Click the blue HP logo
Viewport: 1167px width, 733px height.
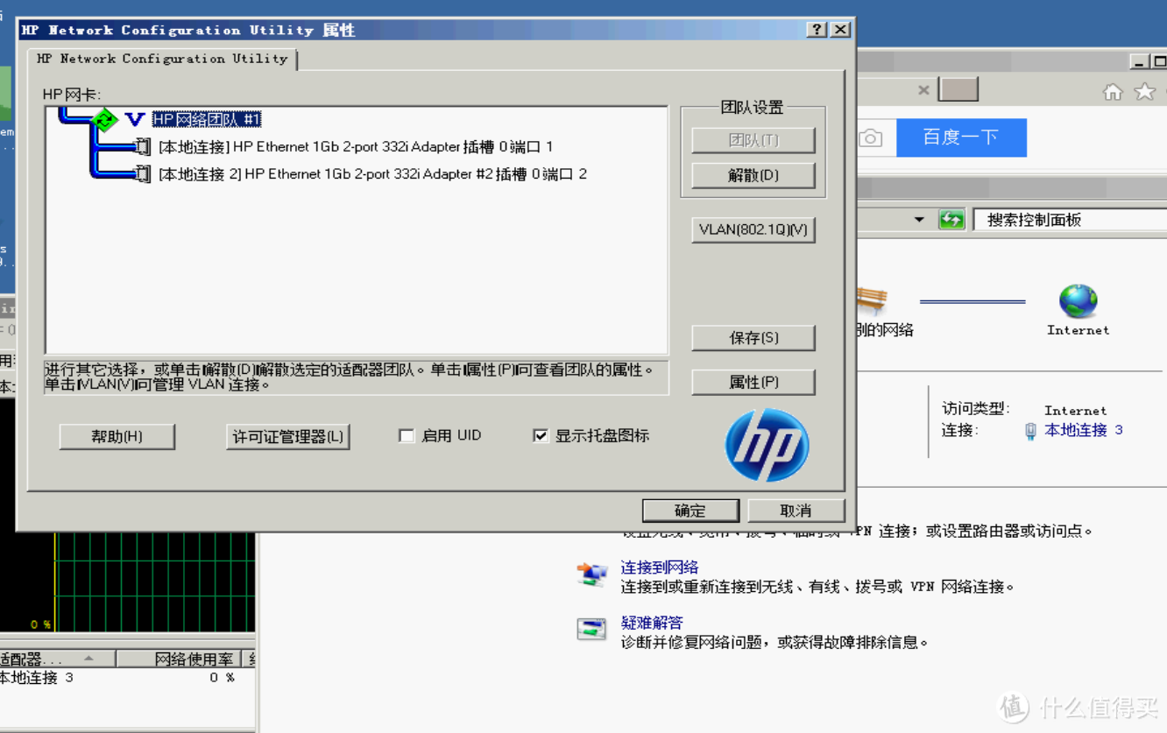(767, 445)
